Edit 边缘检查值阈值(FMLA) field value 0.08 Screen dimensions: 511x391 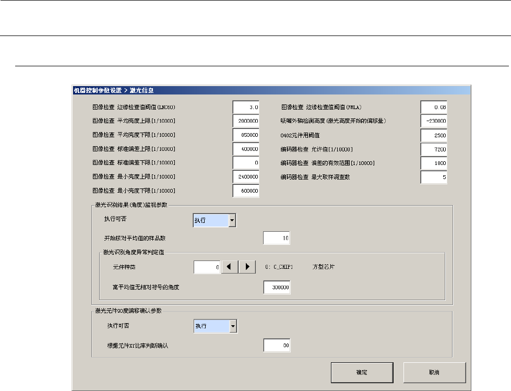point(434,107)
